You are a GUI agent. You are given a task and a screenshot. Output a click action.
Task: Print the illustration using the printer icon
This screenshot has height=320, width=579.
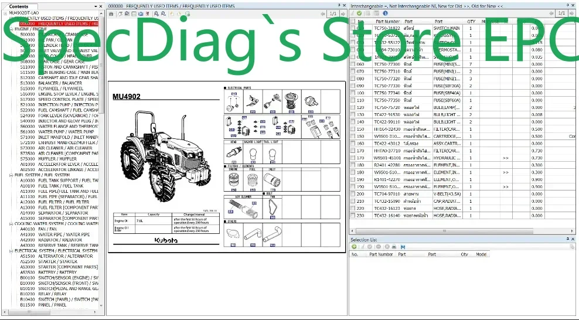pyautogui.click(x=111, y=14)
